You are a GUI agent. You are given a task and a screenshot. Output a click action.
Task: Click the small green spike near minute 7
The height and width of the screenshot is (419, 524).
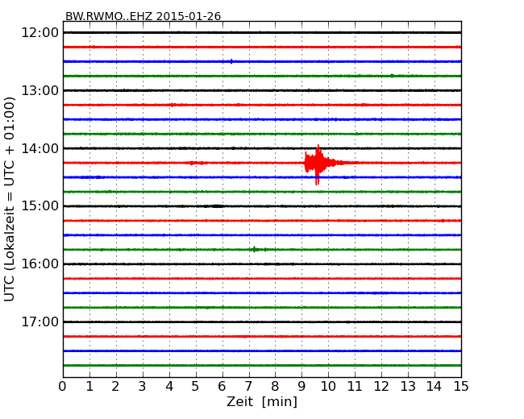pos(255,249)
